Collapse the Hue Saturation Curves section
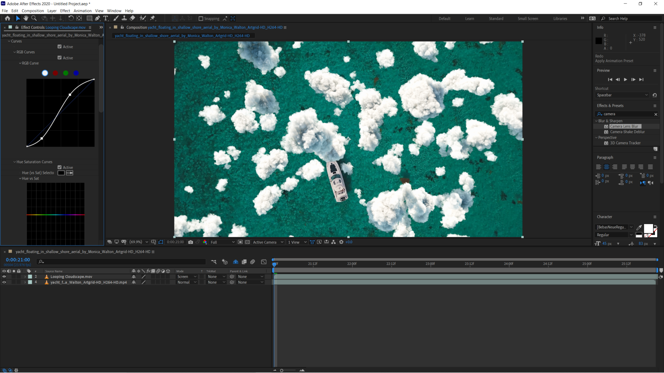 (x=14, y=162)
